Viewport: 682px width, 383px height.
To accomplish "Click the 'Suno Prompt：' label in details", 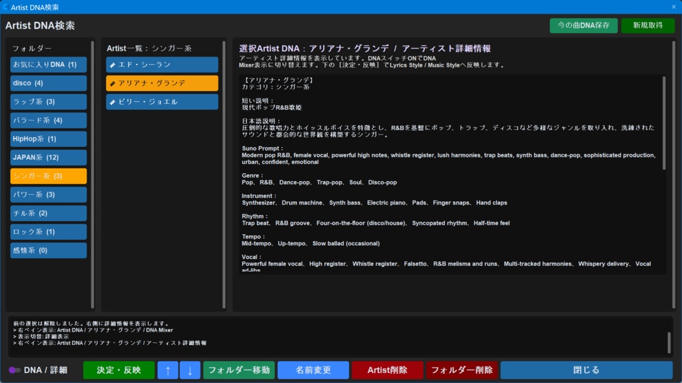I will [x=262, y=149].
